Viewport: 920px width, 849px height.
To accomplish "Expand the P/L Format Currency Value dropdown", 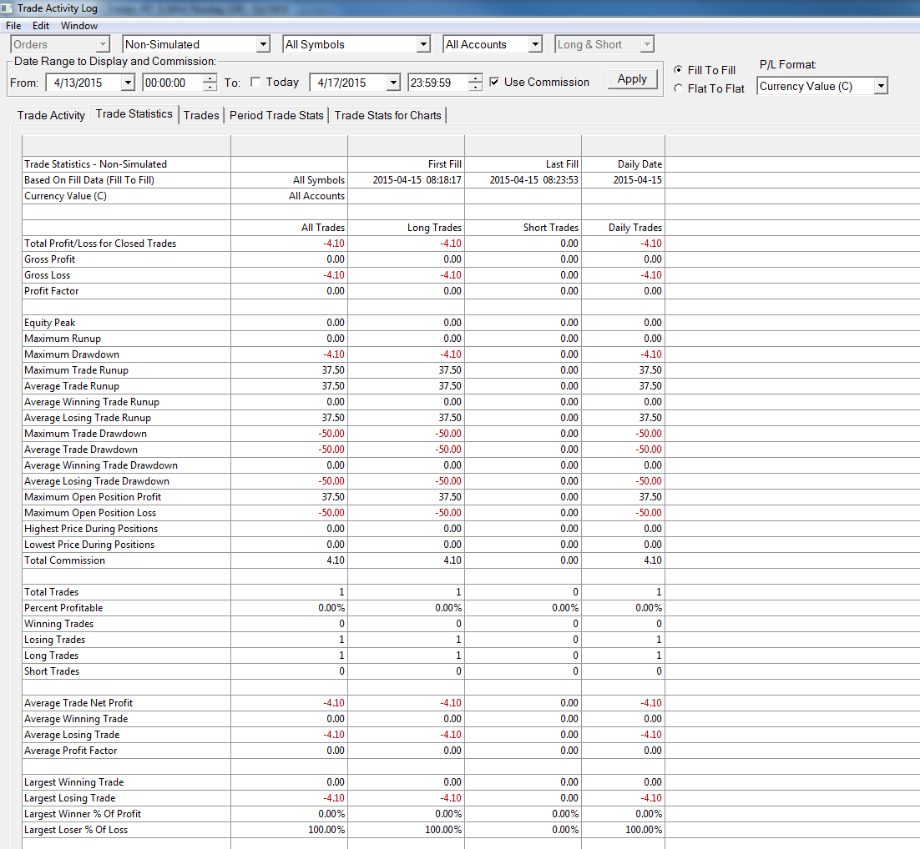I will pyautogui.click(x=881, y=86).
